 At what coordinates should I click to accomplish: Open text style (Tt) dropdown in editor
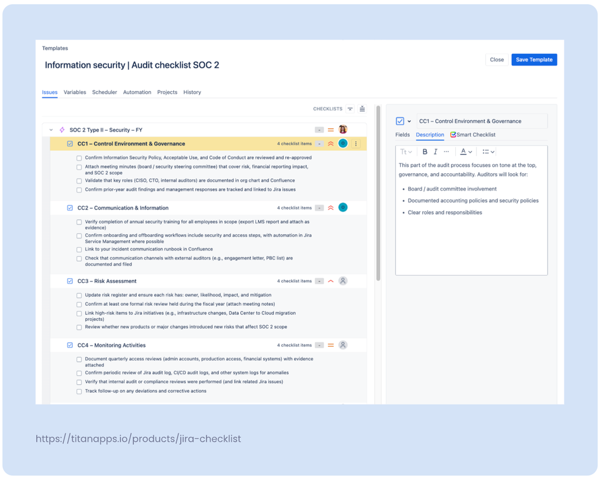click(x=406, y=152)
